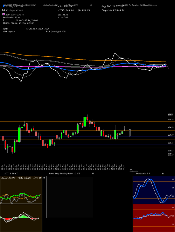Click the "Stochastics & R" panel title

(x=143, y=174)
